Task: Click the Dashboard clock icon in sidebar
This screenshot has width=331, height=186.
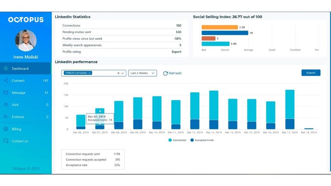Action: pos(6,68)
